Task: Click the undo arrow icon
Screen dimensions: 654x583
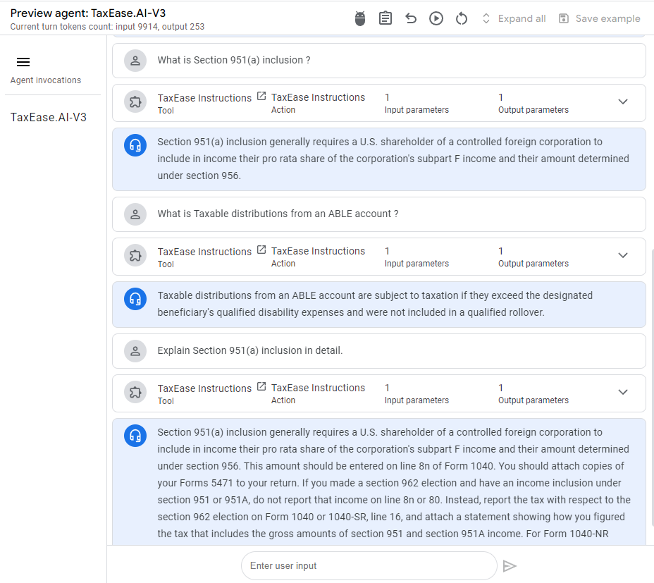Action: pos(411,18)
